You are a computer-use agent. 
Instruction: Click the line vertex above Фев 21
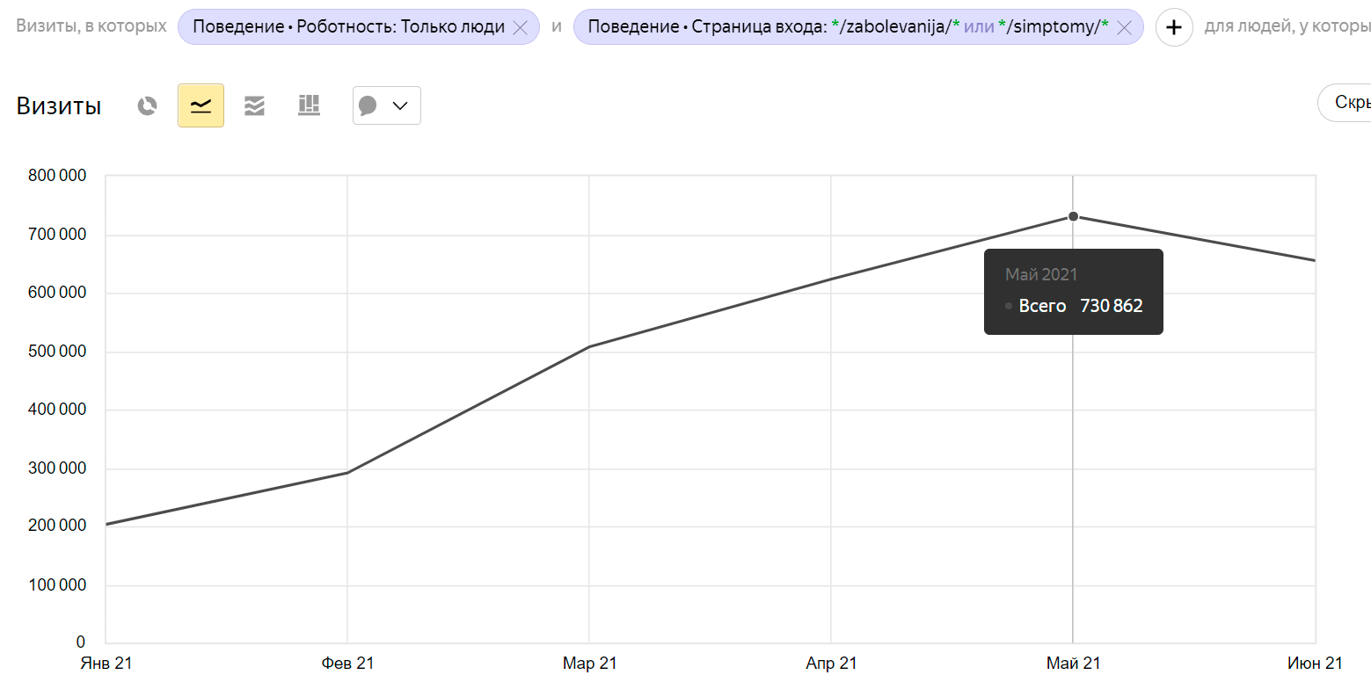pyautogui.click(x=347, y=473)
